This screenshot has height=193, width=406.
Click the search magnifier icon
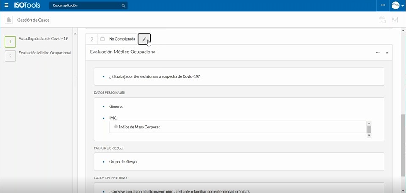(x=123, y=5)
